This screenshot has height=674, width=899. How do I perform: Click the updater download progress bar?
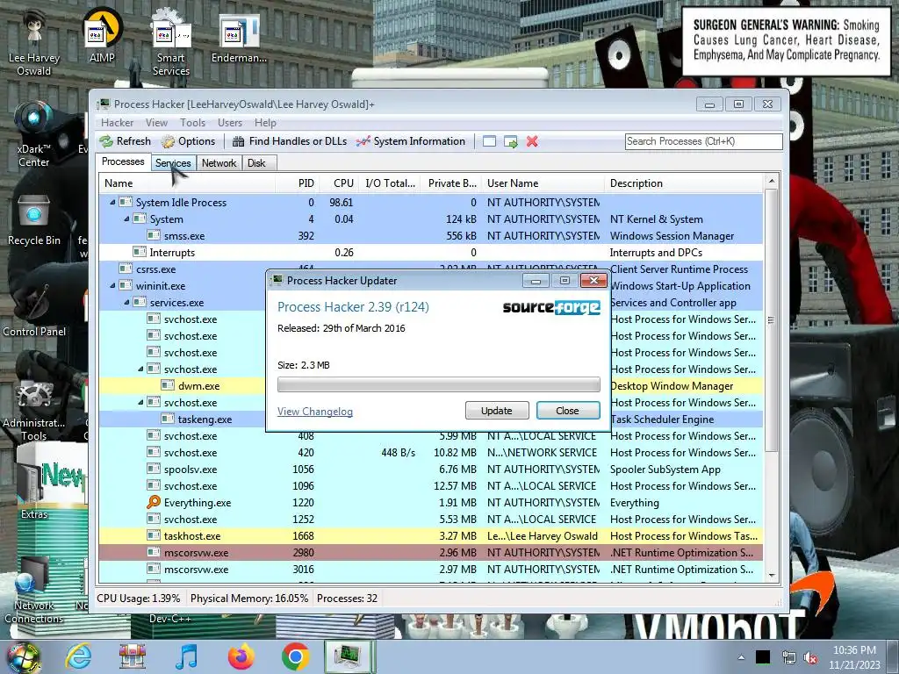439,384
